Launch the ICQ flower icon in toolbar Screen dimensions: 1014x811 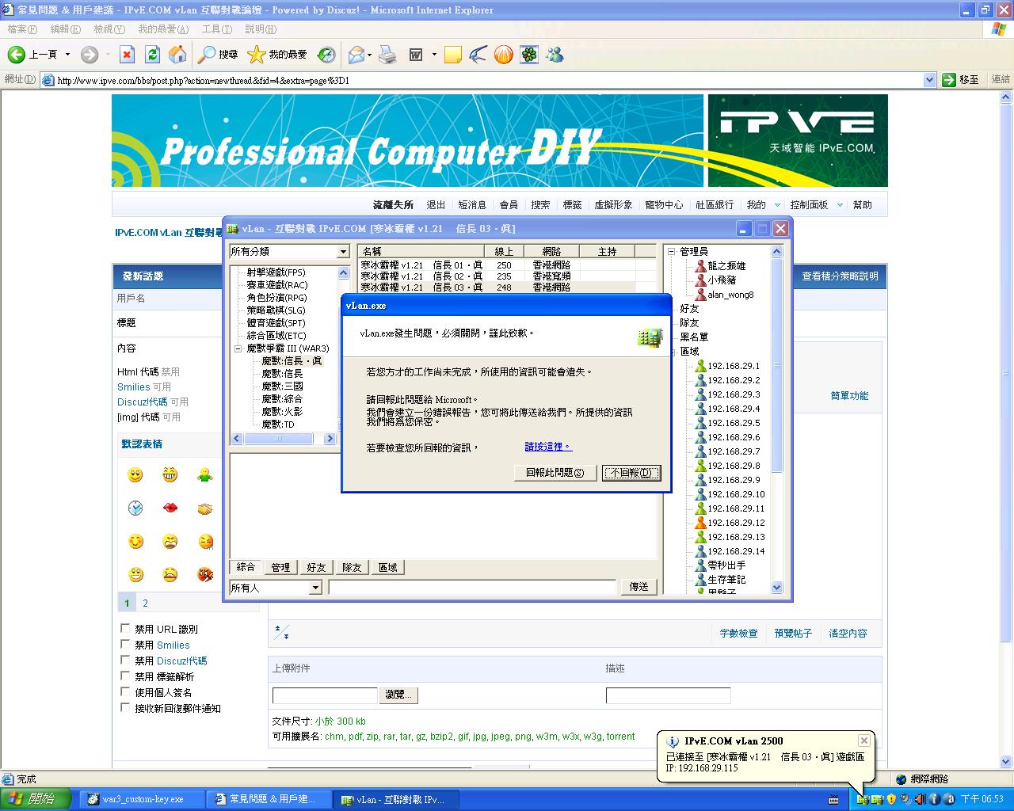click(x=529, y=55)
